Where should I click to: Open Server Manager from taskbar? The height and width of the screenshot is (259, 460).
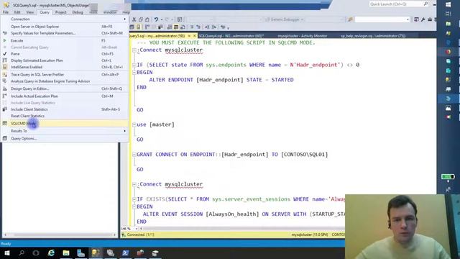click(x=80, y=253)
